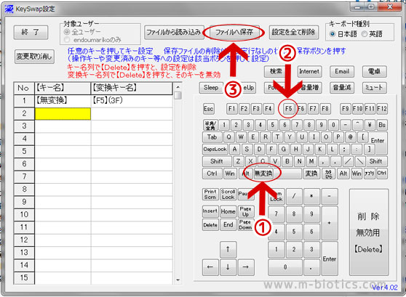Click the CapsLock key
The image size is (406, 297).
point(215,150)
